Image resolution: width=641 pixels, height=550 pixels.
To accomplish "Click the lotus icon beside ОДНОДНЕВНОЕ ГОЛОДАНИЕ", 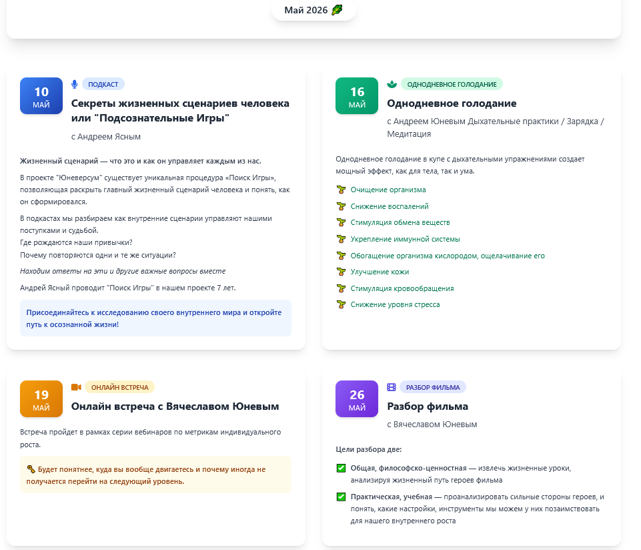I will click(x=392, y=84).
